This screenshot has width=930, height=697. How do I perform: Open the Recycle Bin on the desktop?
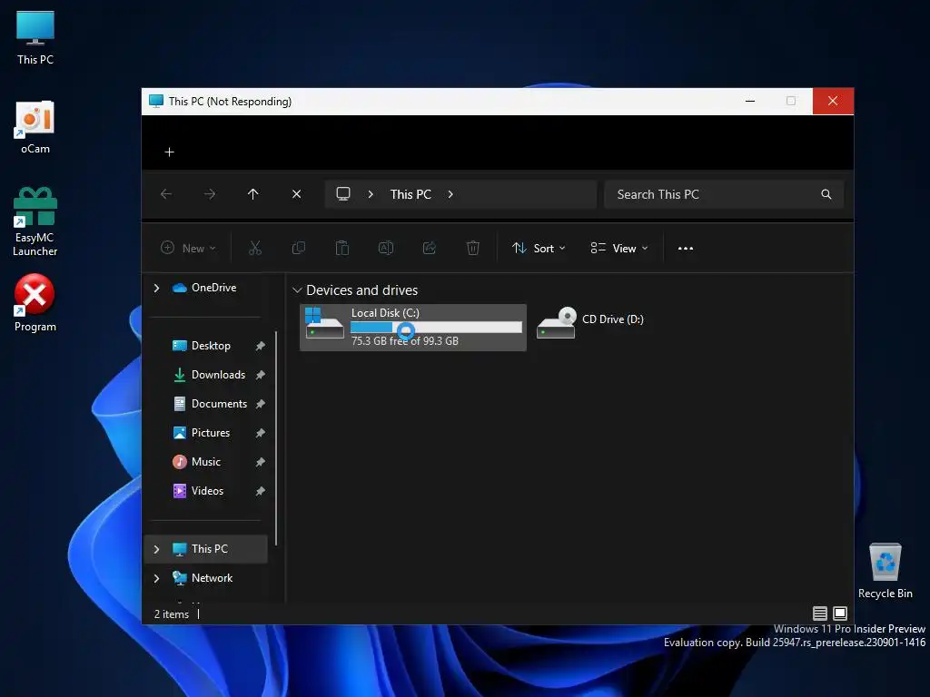pos(885,571)
